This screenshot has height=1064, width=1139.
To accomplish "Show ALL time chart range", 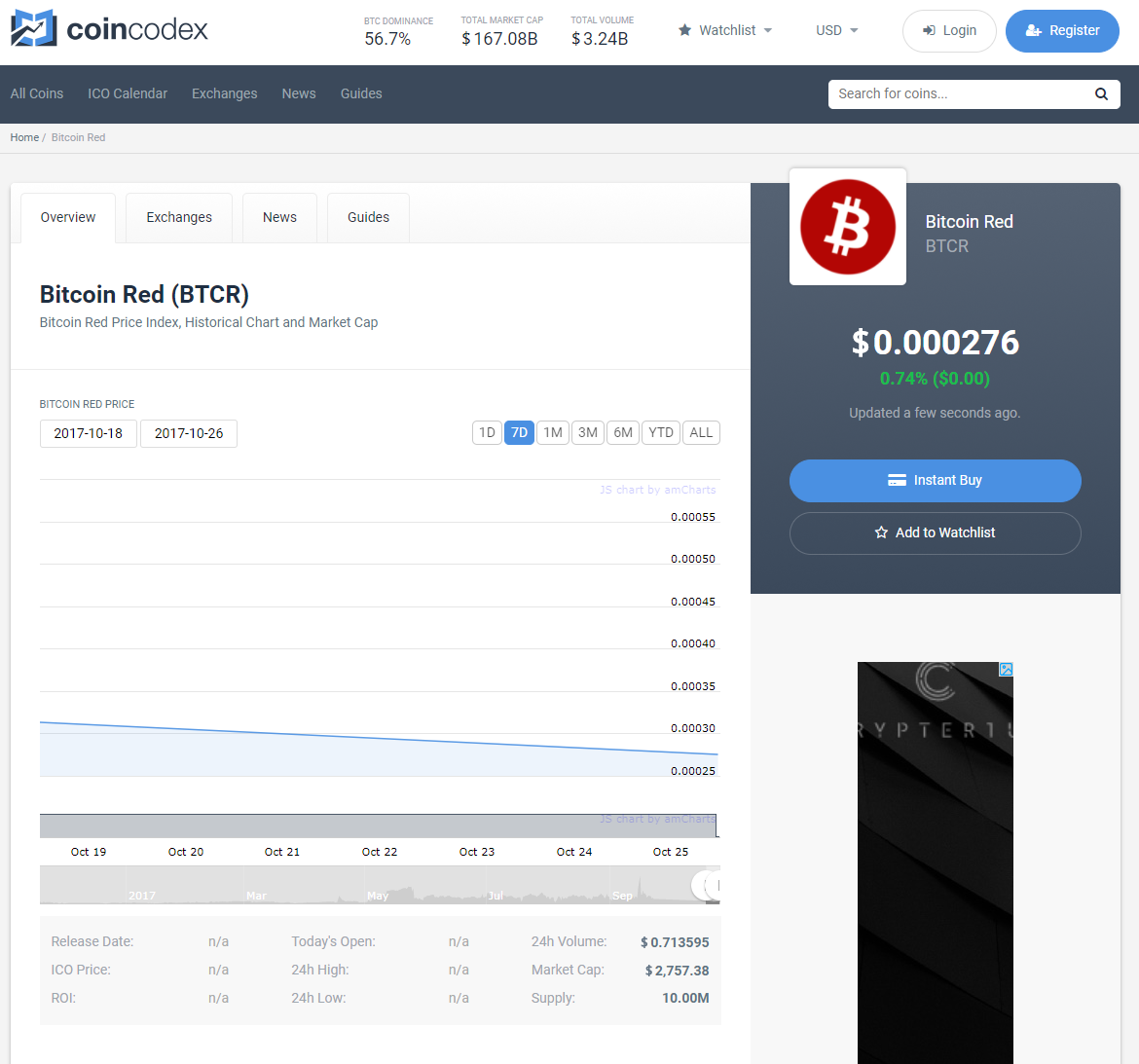I will pyautogui.click(x=701, y=432).
